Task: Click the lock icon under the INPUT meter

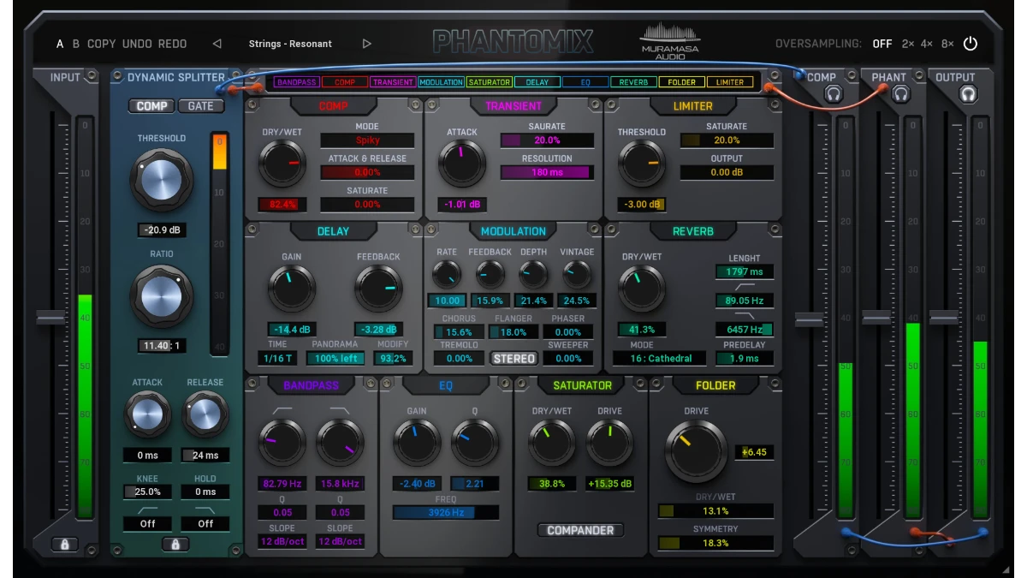Action: pos(64,543)
